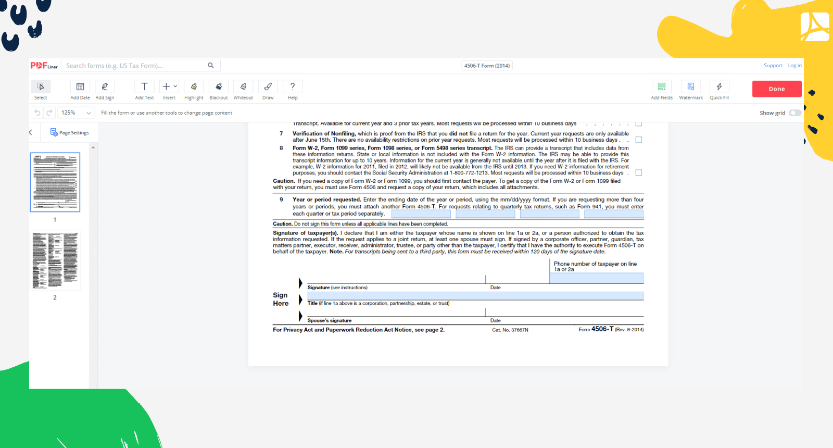Expand the Insert dropdown arrow
This screenshot has height=448, width=833.
coord(175,86)
